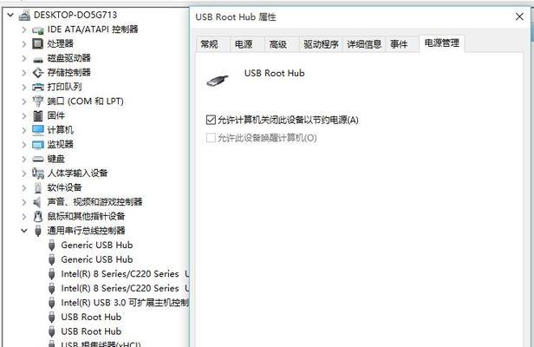
Task: Open the 详细信息 (Details) tab
Action: pyautogui.click(x=364, y=44)
